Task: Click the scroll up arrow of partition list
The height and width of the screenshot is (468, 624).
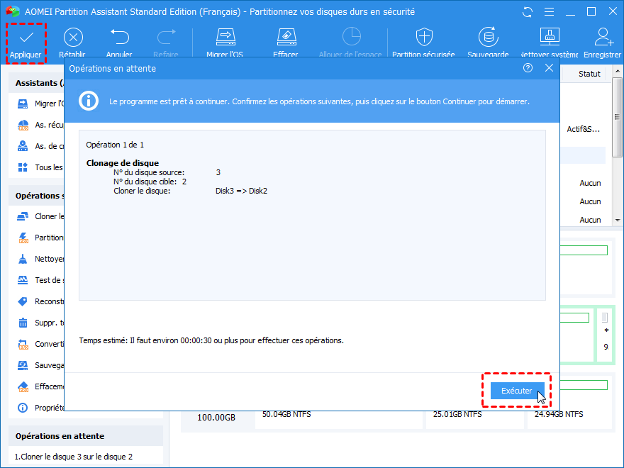Action: coord(617,71)
